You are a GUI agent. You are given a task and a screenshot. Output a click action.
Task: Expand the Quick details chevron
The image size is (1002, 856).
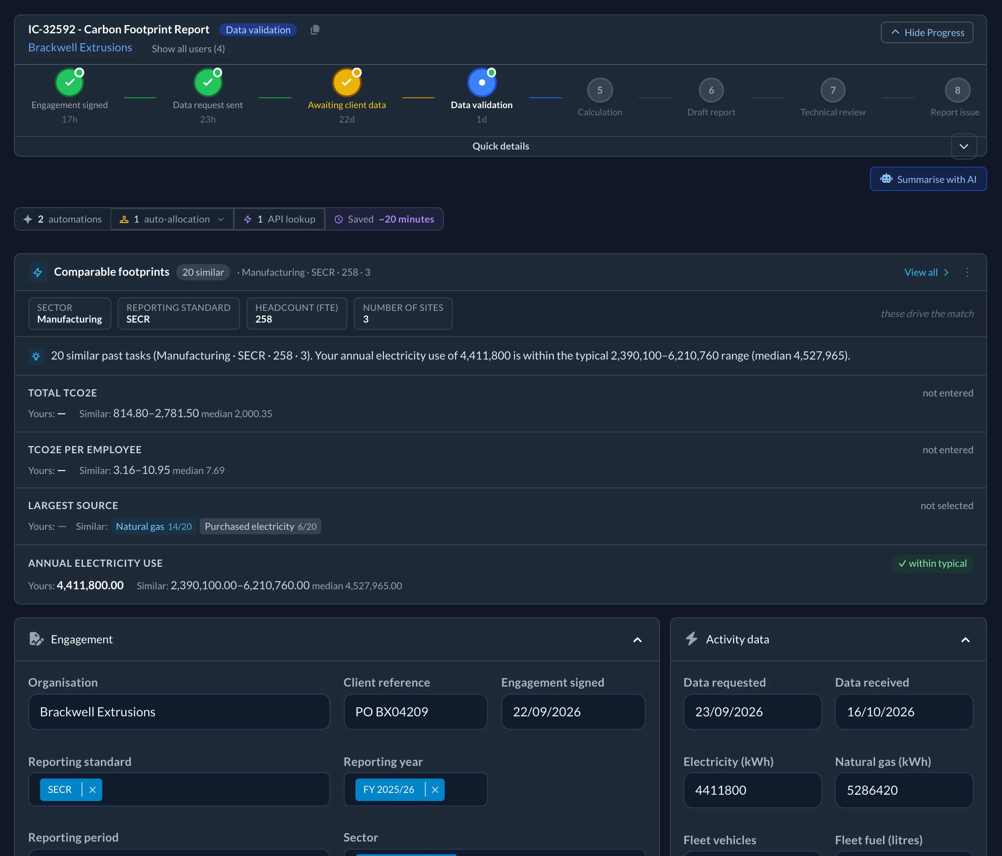(964, 146)
